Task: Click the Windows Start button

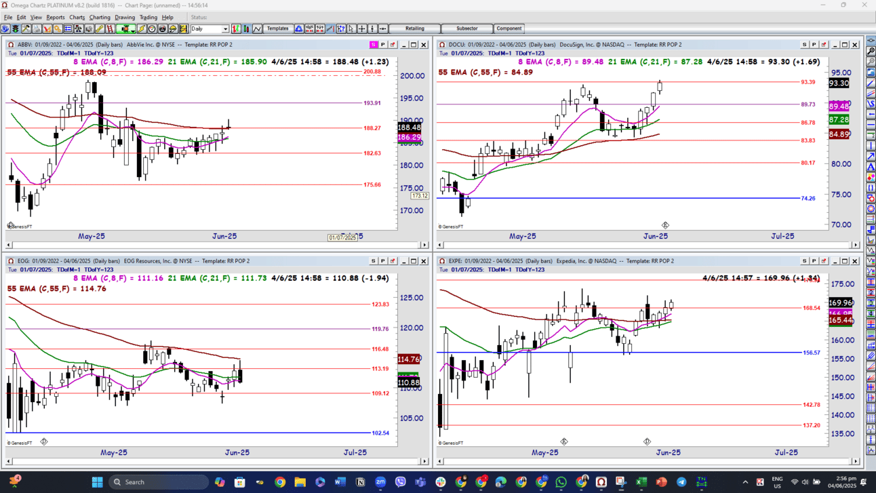Action: 97,482
